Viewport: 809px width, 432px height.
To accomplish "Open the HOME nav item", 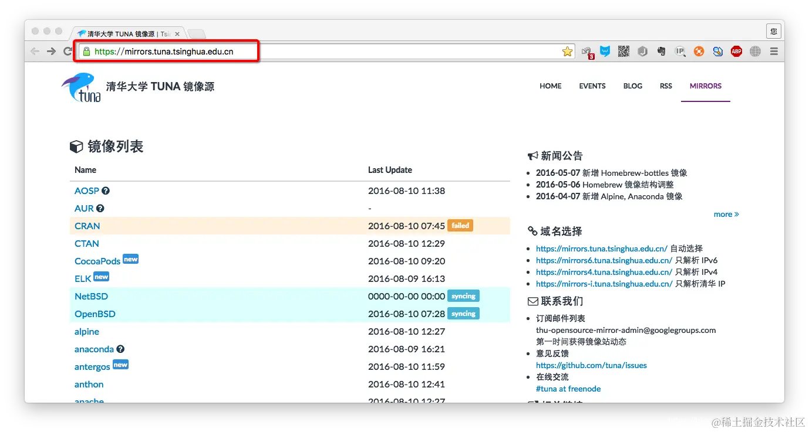I will click(x=551, y=86).
